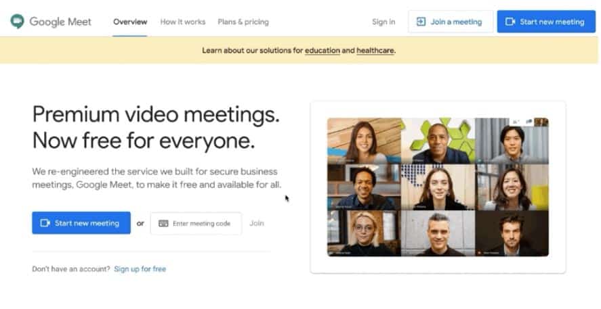This screenshot has height=309, width=601.
Task: Open the Sign up for free link
Action: [140, 269]
